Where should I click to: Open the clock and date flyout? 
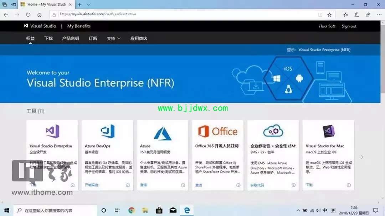pos(354,210)
